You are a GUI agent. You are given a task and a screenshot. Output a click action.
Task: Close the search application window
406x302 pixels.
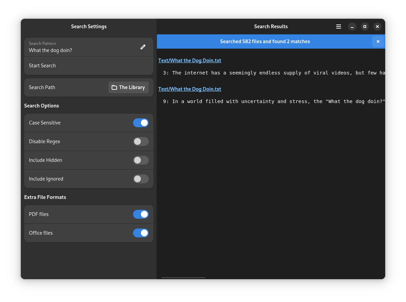(377, 27)
